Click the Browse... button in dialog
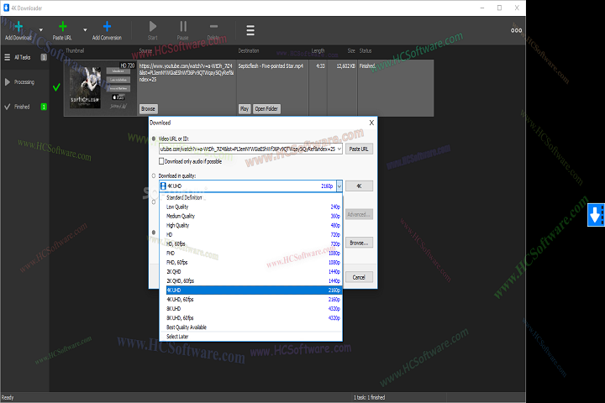The height and width of the screenshot is (403, 605). tap(359, 243)
